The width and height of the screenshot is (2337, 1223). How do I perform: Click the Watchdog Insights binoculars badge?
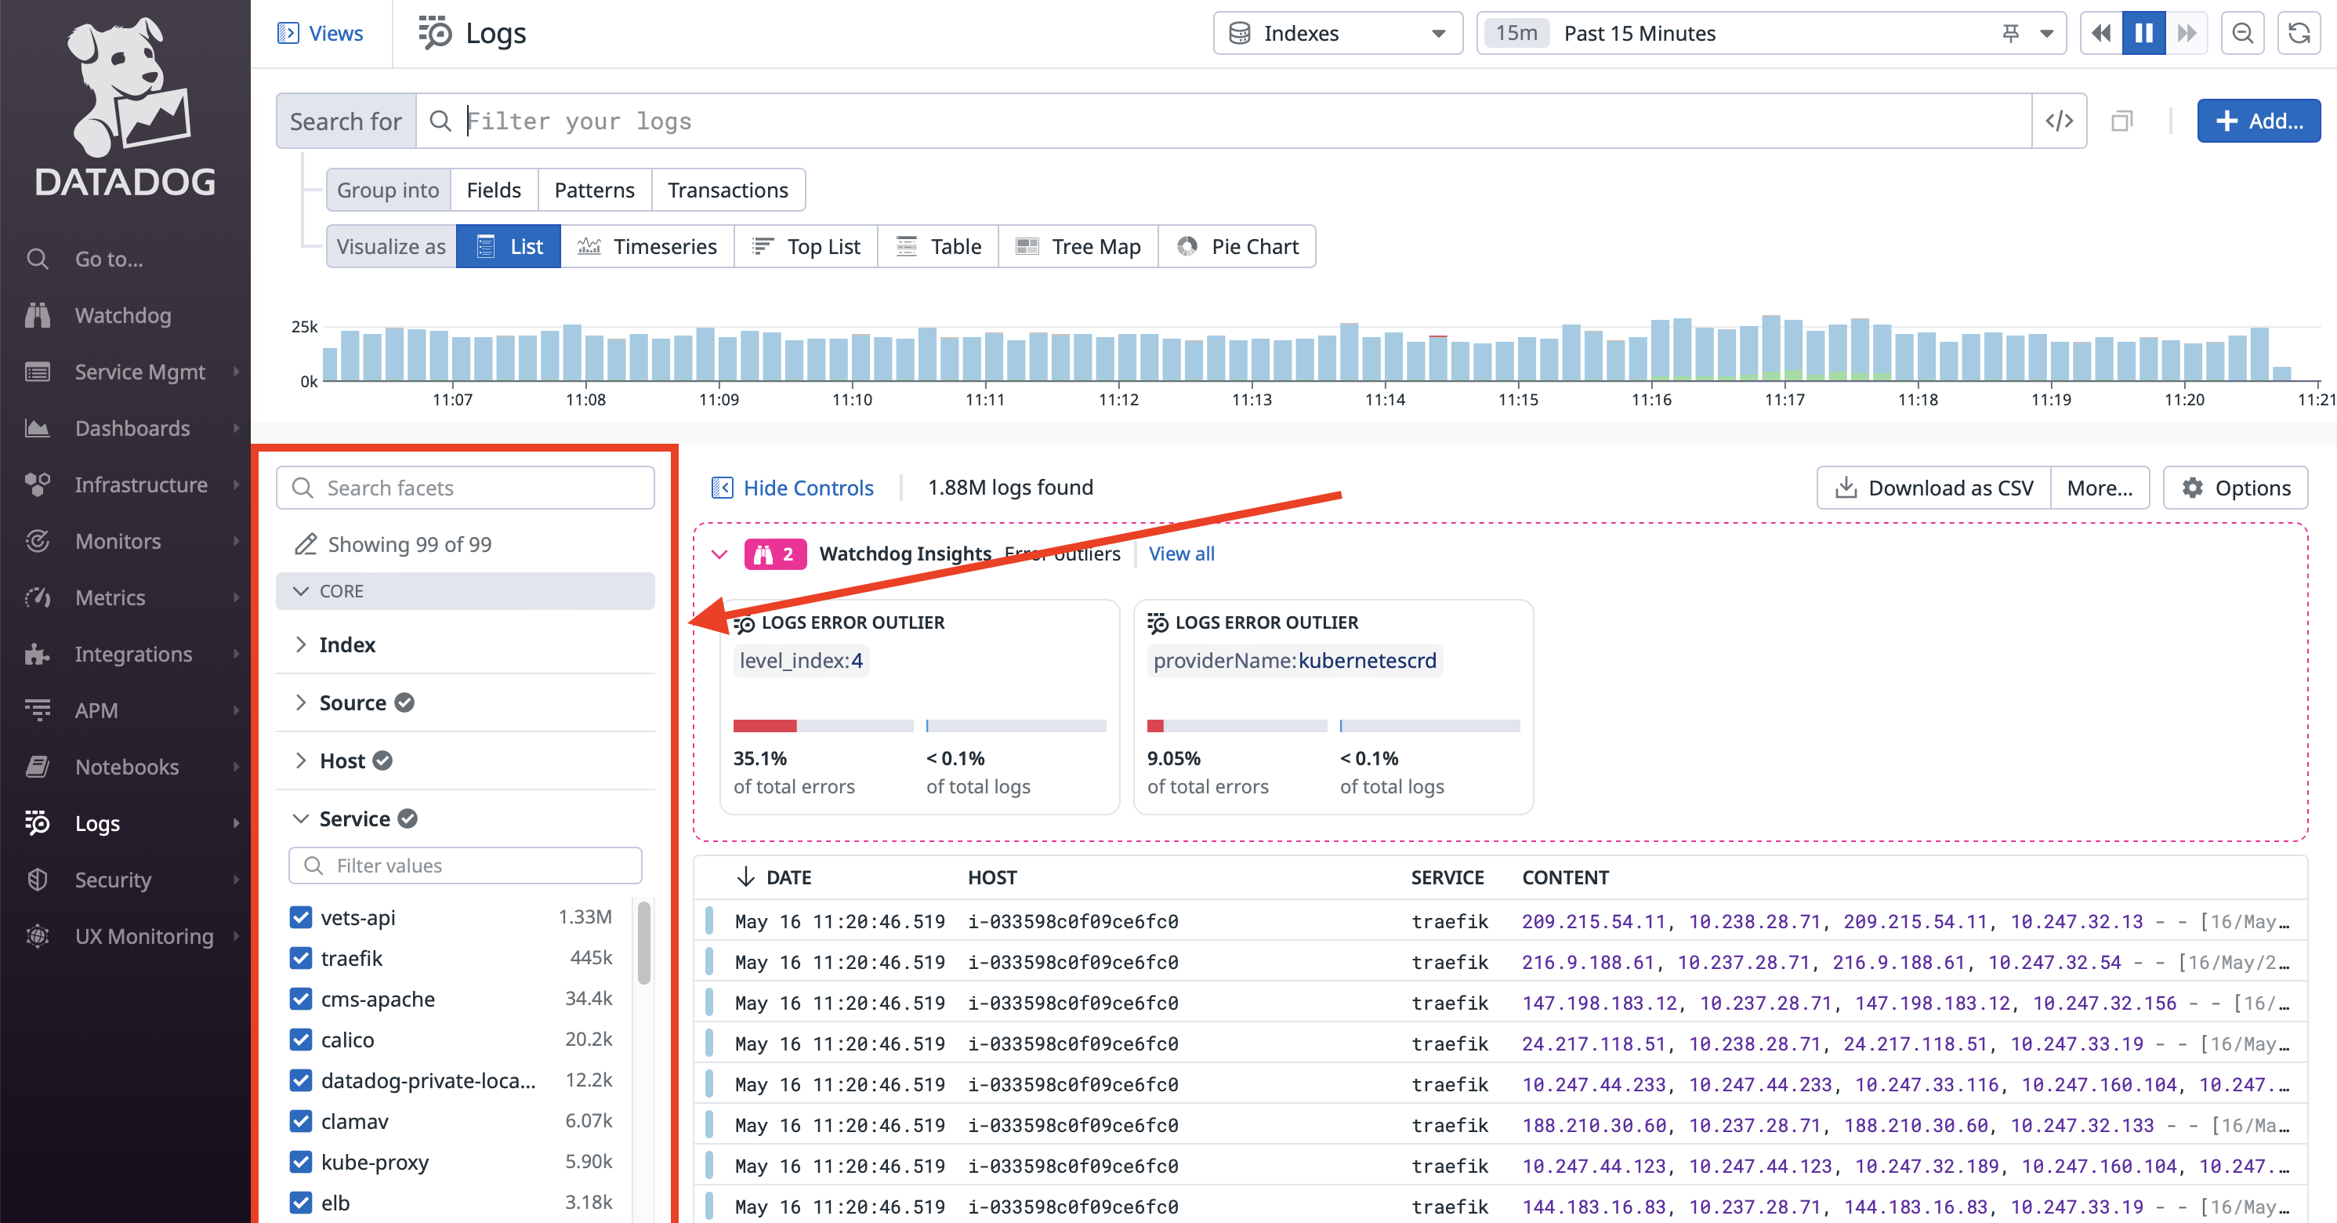(775, 553)
